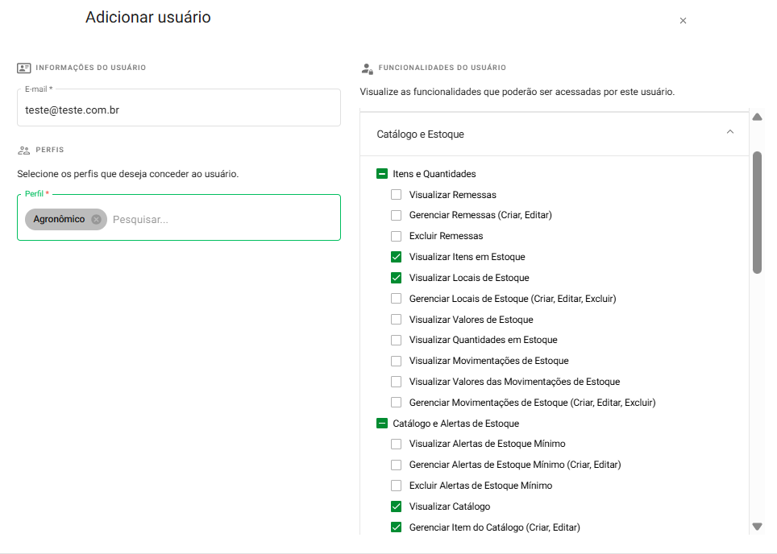This screenshot has width=777, height=554.
Task: Uncheck Visualizar Locais de Estoque
Action: [x=396, y=278]
